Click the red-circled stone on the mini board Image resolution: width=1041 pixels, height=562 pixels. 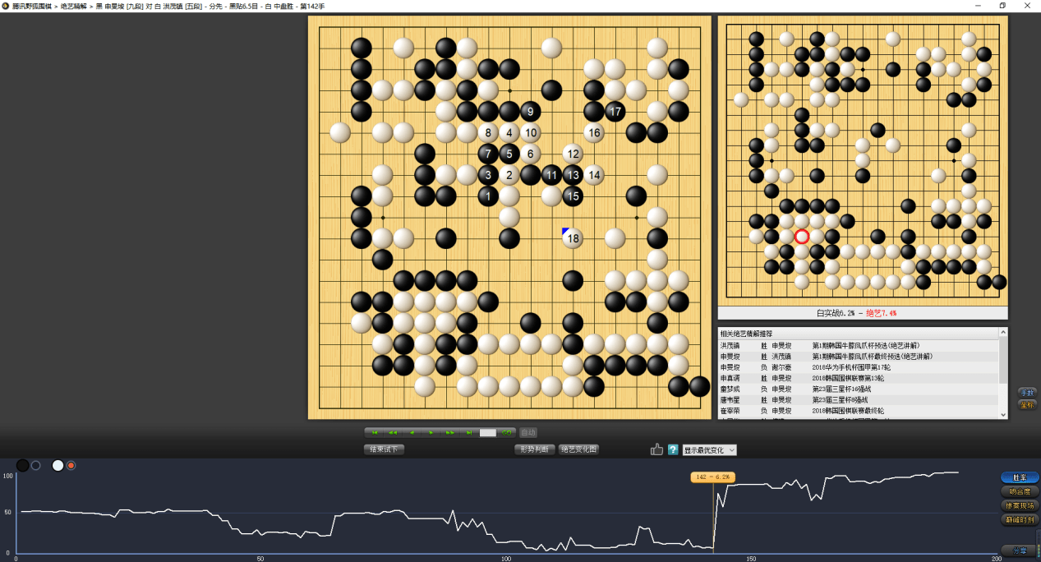(x=802, y=237)
